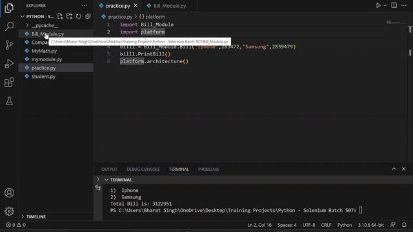Screen dimensions: 413x232
Task: Open the Extensions view
Action: [x=9, y=82]
